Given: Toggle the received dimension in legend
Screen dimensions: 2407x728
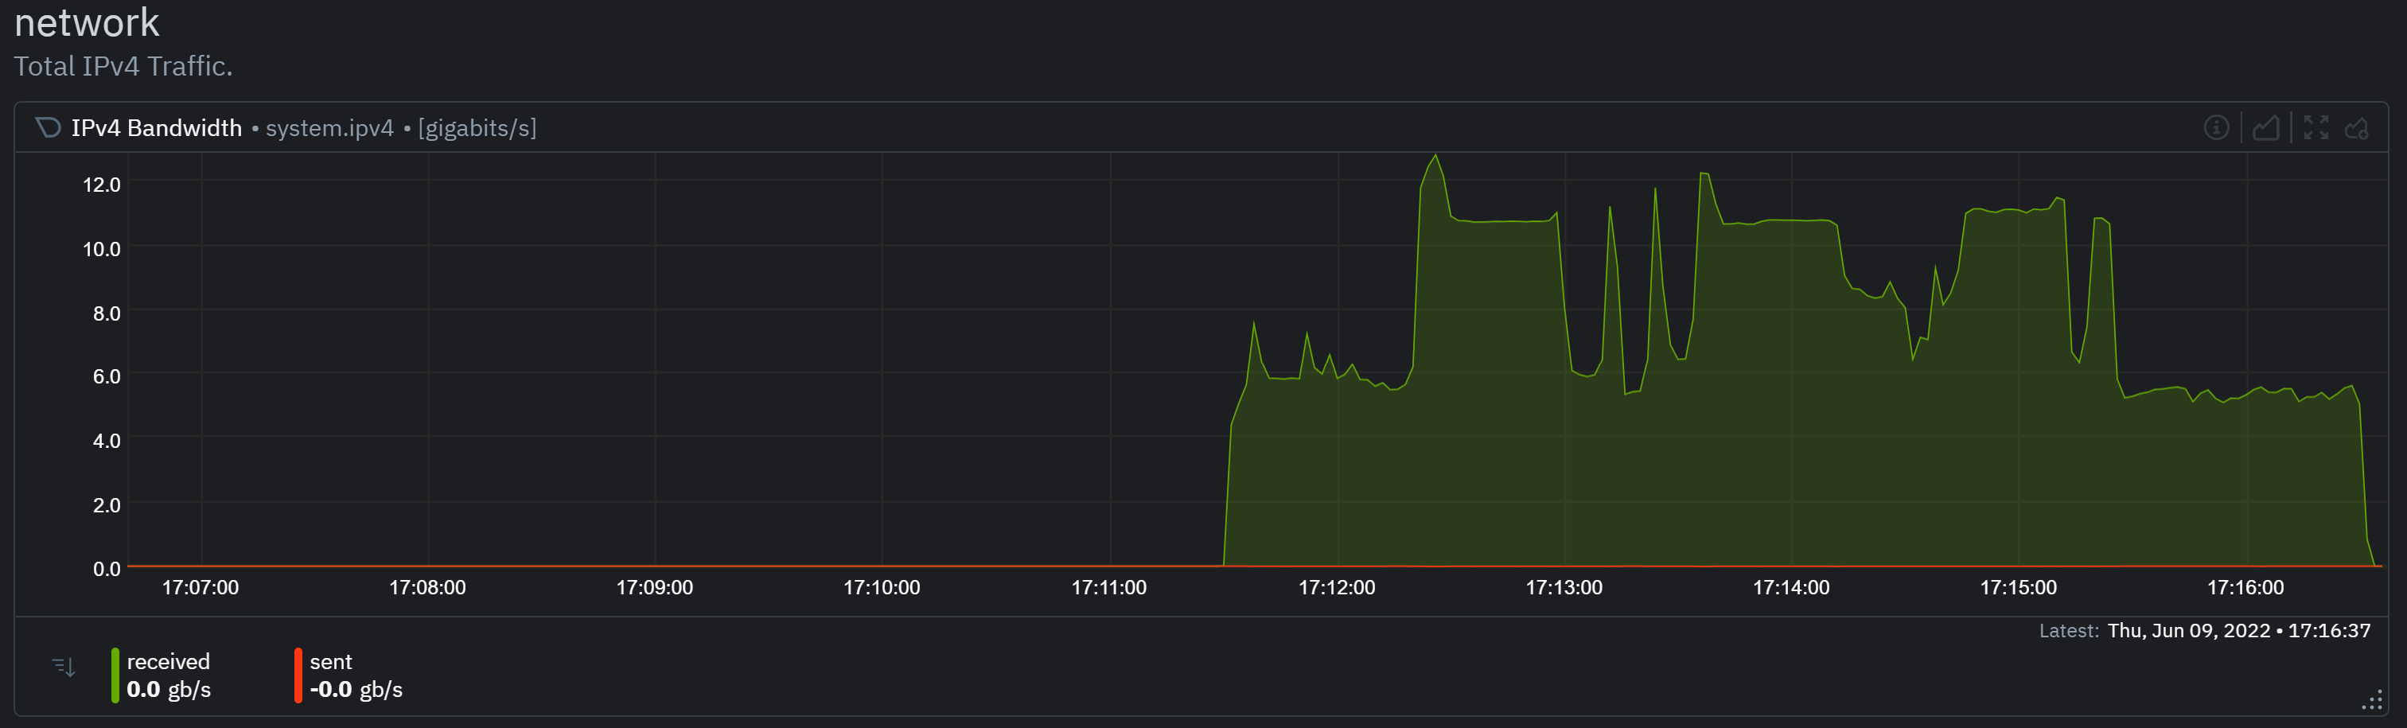Looking at the screenshot, I should pos(168,662).
